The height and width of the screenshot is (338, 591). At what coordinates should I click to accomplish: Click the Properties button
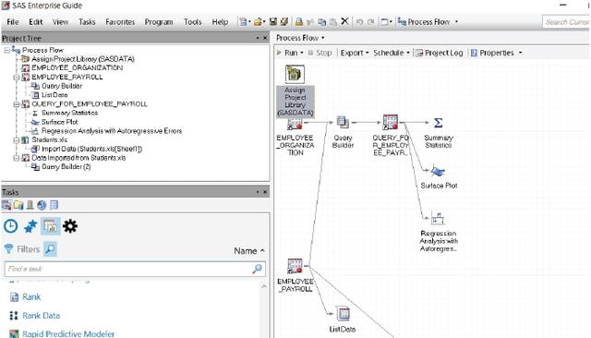492,53
